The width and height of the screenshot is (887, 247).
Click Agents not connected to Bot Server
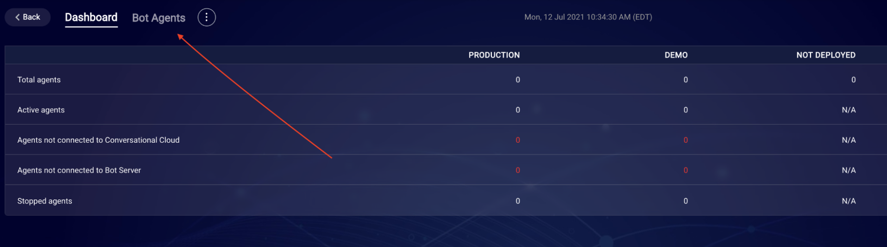[x=79, y=170]
